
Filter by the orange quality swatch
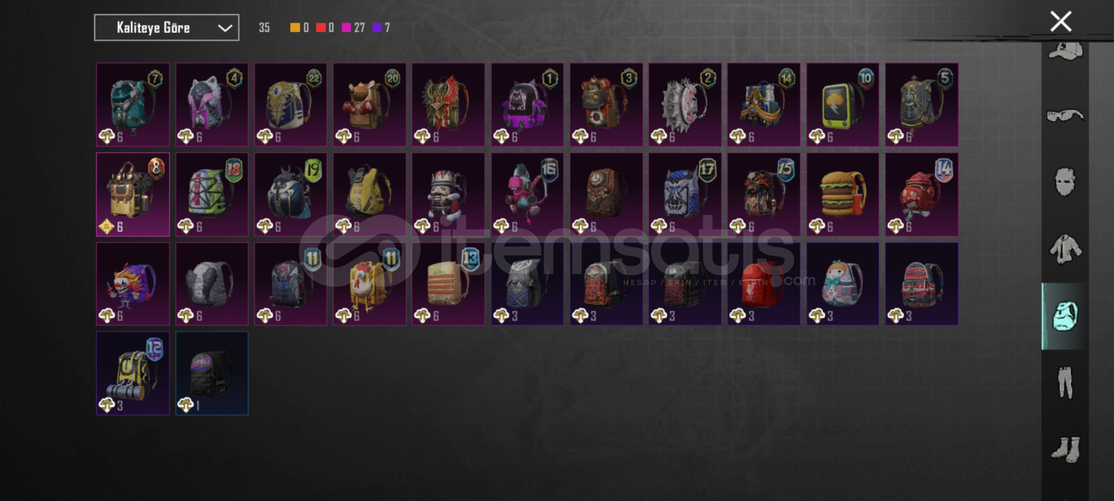(295, 28)
